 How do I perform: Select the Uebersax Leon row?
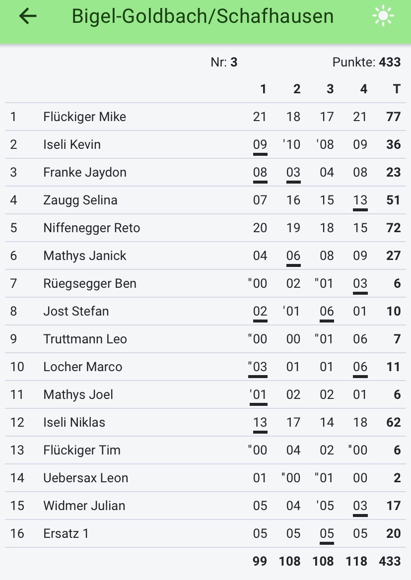coord(205,478)
